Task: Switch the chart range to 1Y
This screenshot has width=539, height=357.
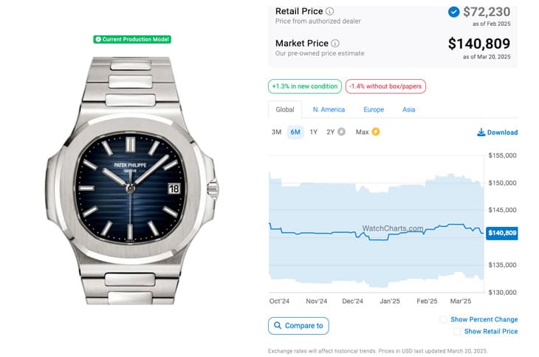Action: click(x=313, y=132)
